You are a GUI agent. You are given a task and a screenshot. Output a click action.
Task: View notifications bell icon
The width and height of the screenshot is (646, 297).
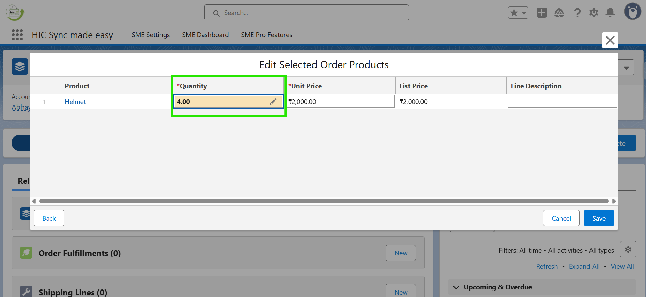[x=610, y=13]
